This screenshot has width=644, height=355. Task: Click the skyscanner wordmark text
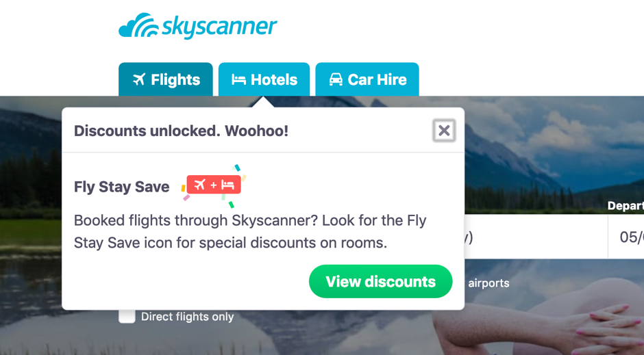point(219,27)
